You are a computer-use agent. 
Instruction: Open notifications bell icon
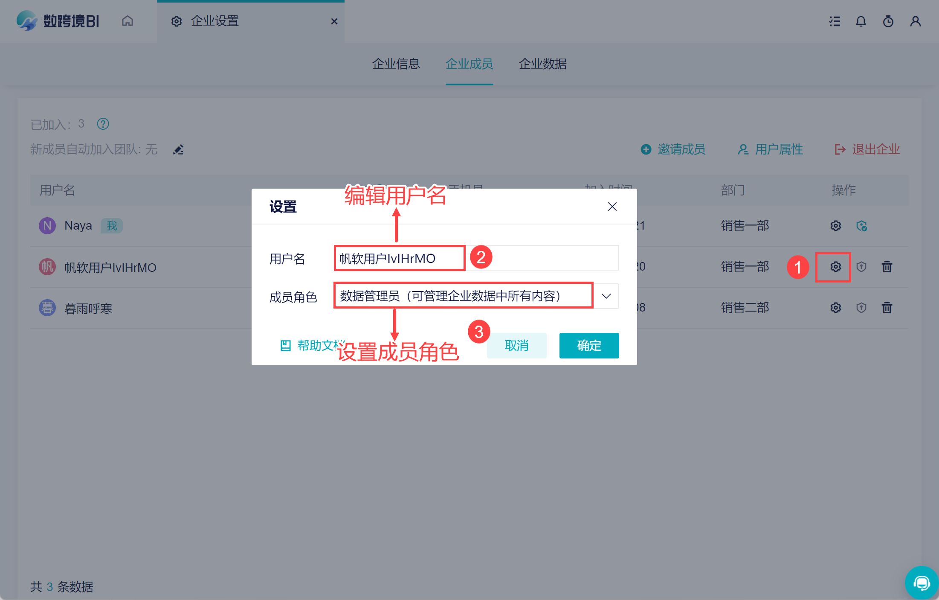pyautogui.click(x=861, y=21)
